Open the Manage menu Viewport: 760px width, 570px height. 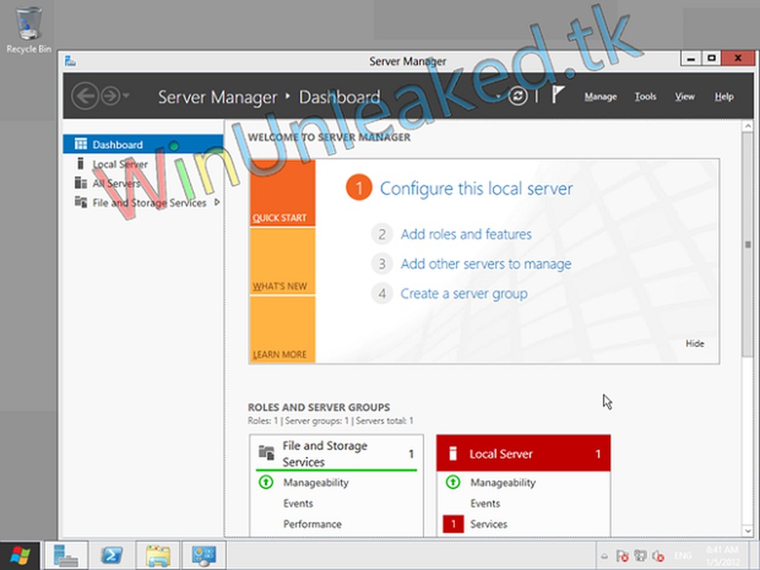point(600,96)
